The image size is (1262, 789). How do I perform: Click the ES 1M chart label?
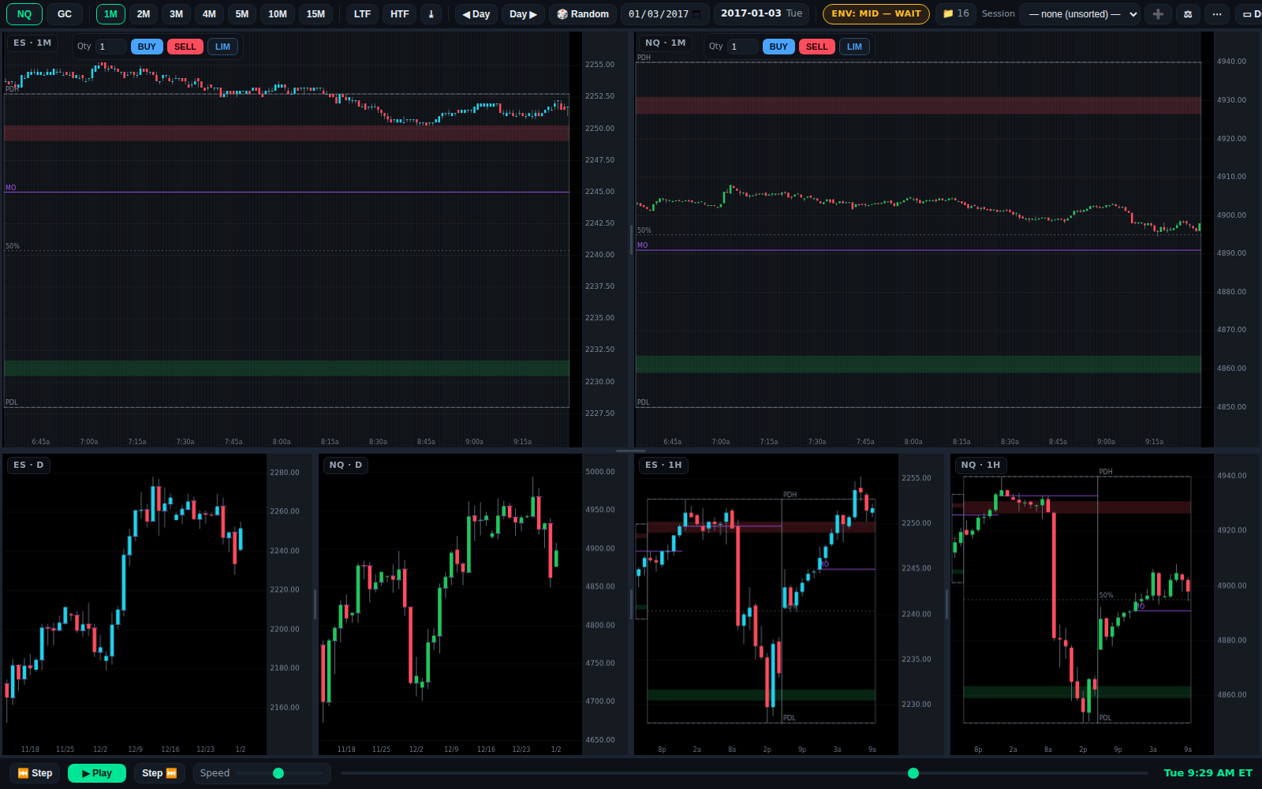click(32, 43)
